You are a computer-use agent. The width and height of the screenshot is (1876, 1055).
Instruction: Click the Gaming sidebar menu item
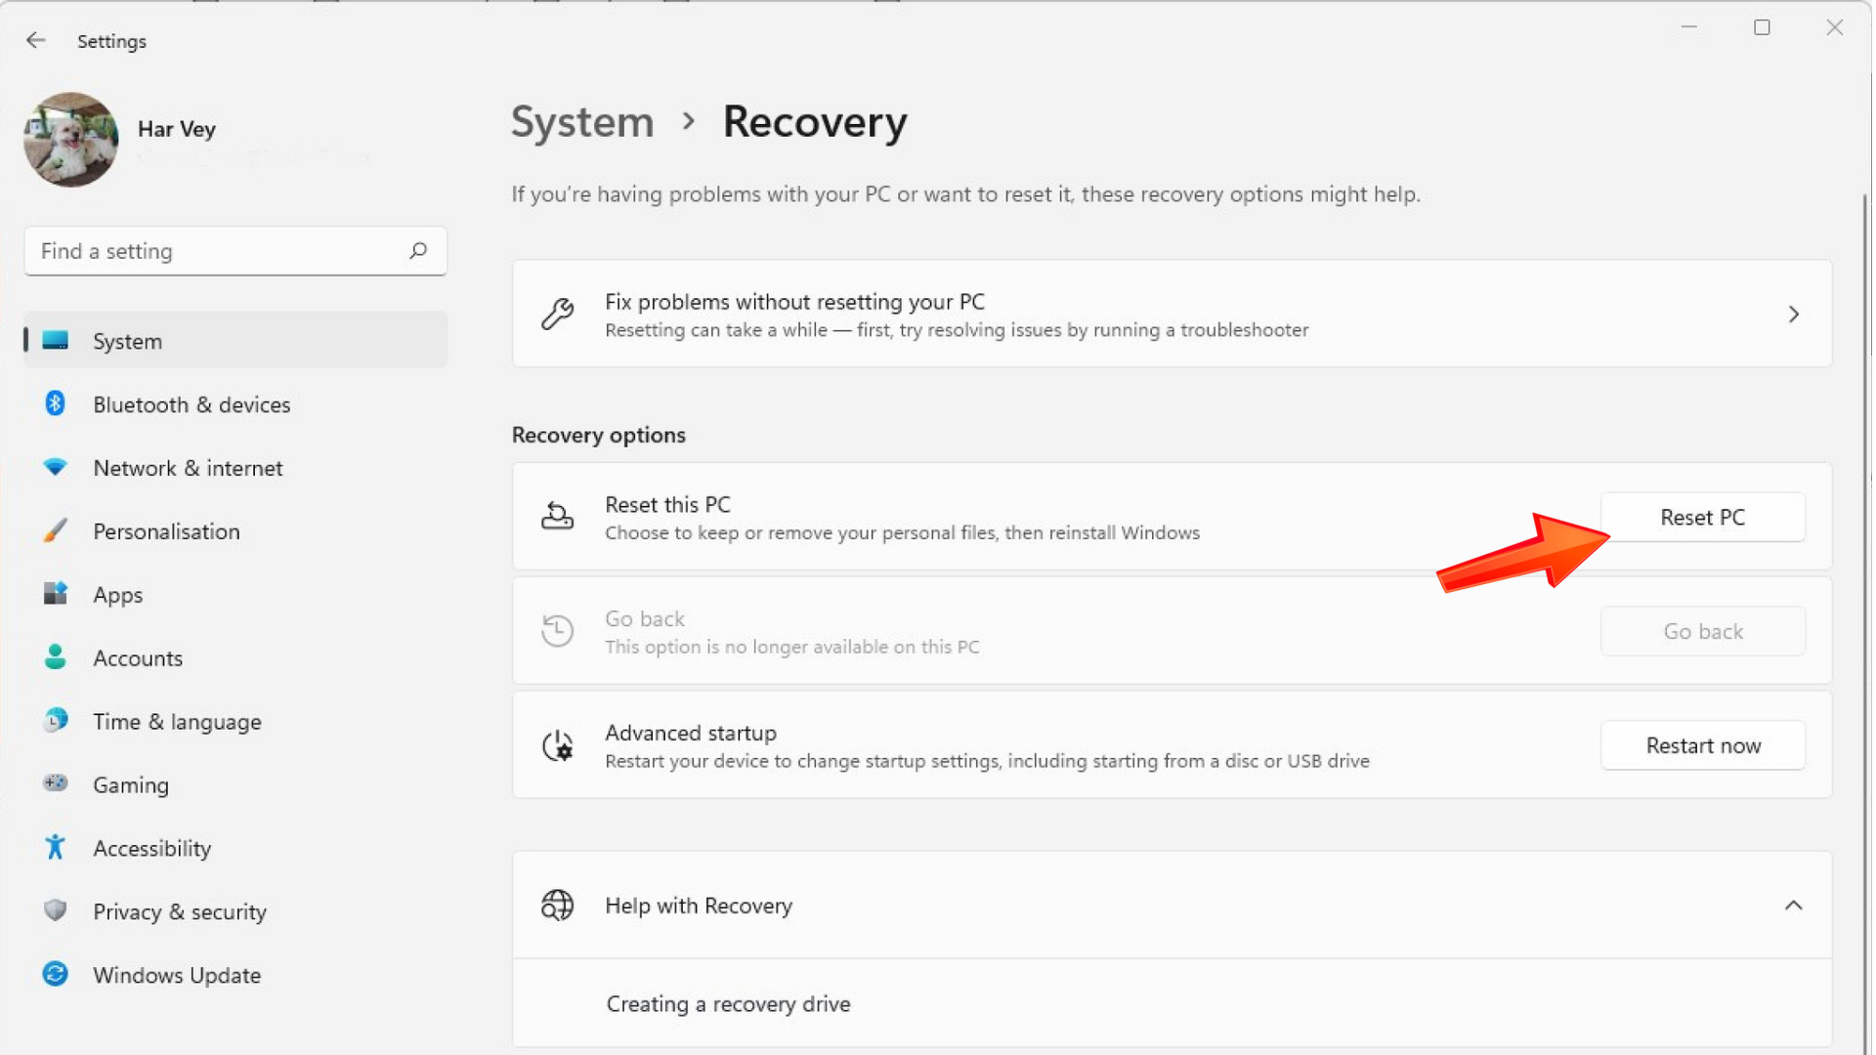130,784
